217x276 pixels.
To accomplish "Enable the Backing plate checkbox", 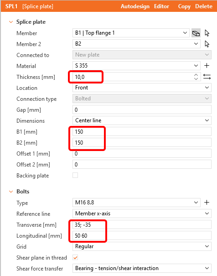I will tap(75, 175).
